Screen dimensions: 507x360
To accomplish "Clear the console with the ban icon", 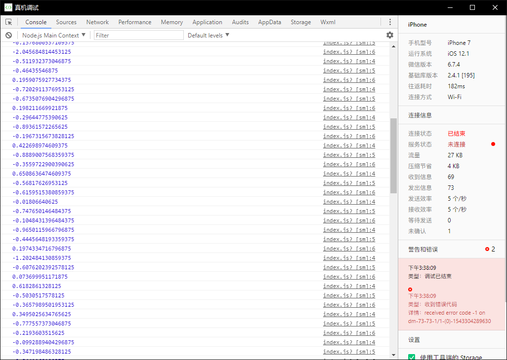I will pos(9,35).
